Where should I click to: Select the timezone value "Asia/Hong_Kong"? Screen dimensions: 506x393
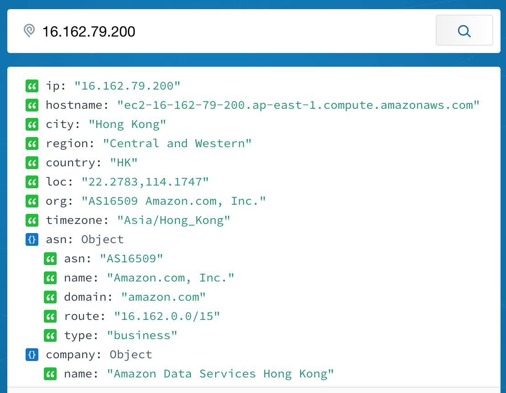point(174,220)
